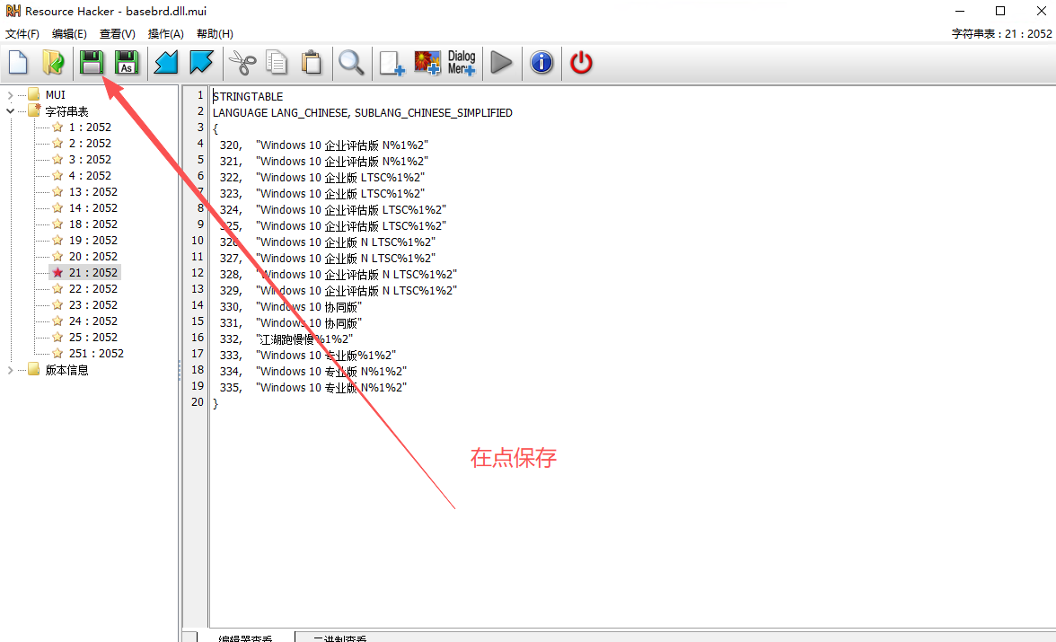Click string 330 协同版 line

[x=291, y=306]
